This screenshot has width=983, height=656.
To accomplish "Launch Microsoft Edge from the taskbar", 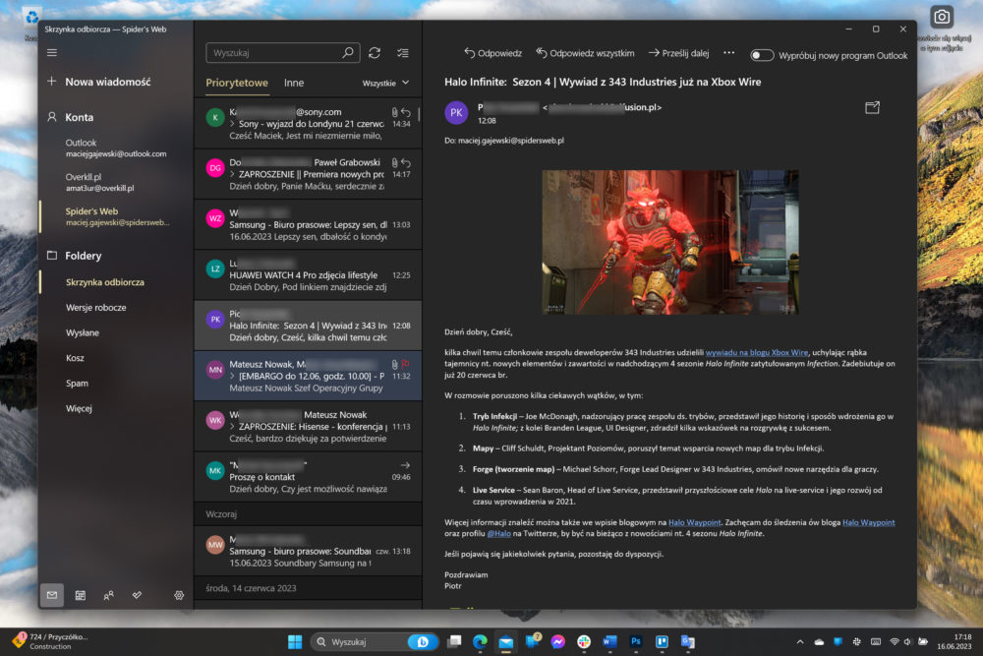I will tap(481, 641).
